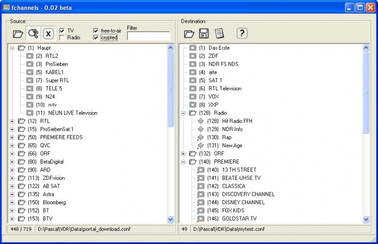
Task: Click into the Filter text field
Action: point(148,36)
